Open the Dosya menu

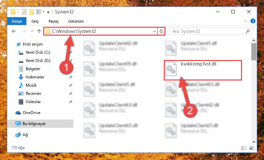[17, 21]
